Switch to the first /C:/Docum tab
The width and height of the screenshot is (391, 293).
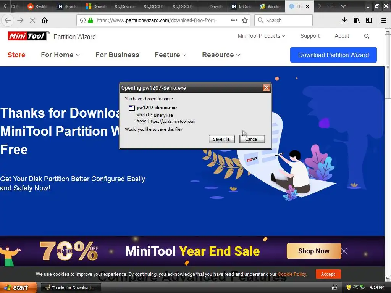[125, 6]
